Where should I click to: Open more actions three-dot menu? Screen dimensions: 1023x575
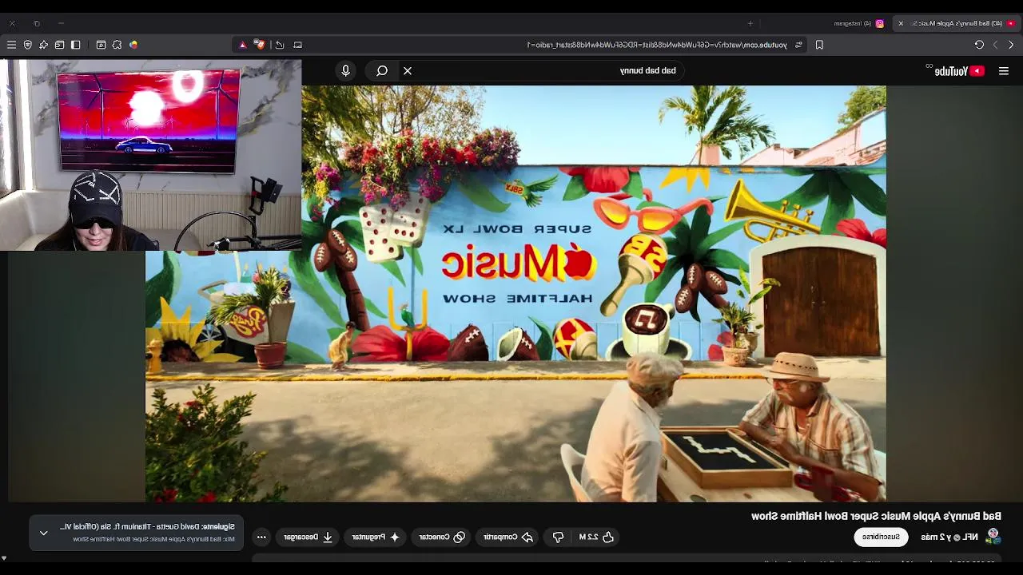click(261, 537)
